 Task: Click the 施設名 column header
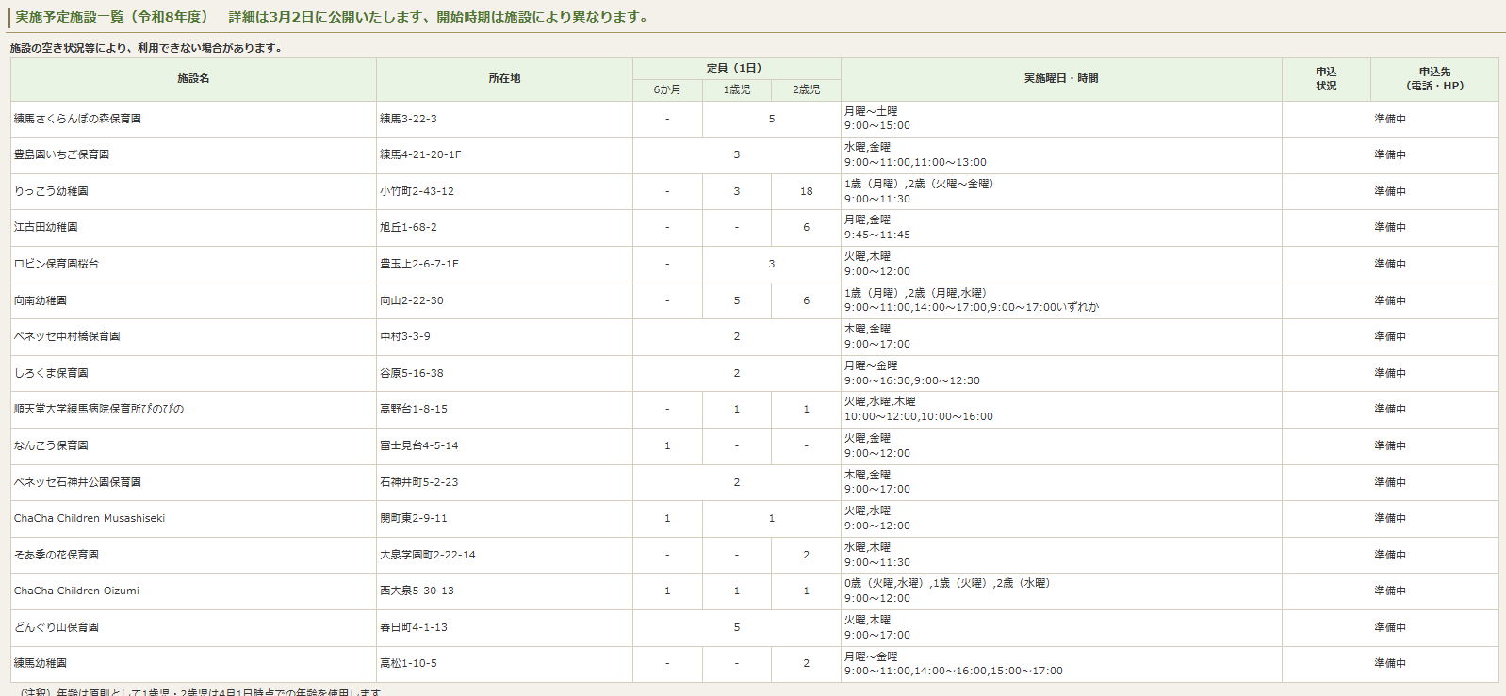193,79
